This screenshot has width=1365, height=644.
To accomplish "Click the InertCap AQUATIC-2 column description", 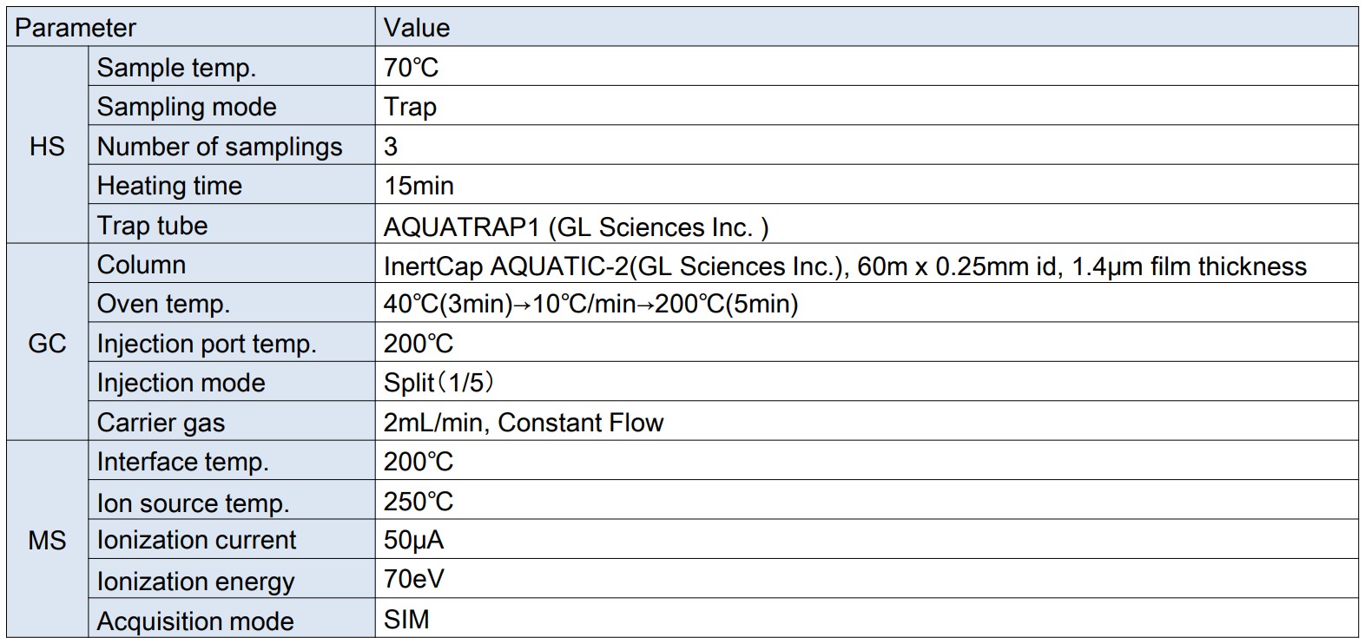I will (x=845, y=266).
